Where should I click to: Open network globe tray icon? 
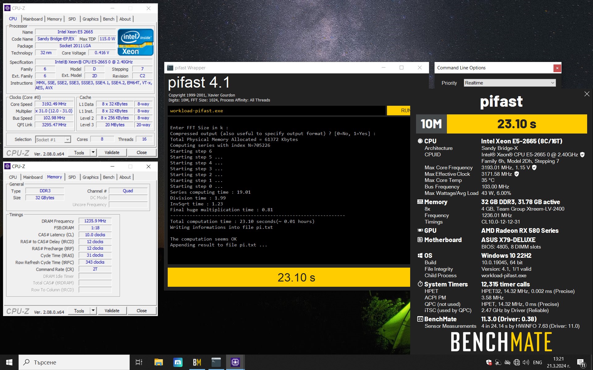517,362
